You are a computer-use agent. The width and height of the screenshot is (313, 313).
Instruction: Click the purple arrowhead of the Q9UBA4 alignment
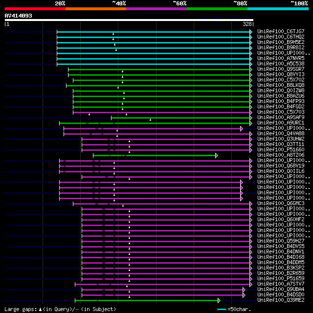pos(244,290)
